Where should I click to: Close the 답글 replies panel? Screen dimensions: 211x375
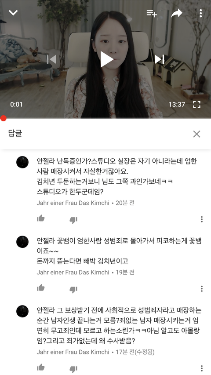click(x=196, y=134)
